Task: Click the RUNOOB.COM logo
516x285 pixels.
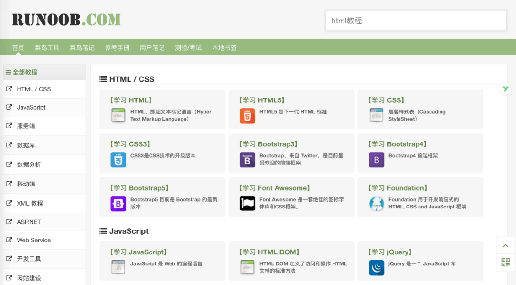Action: pos(66,20)
